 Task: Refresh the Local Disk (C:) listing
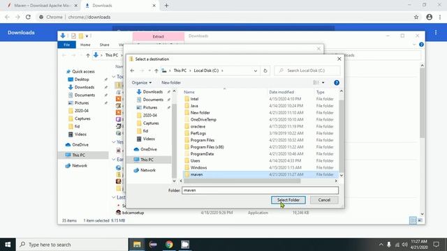(x=265, y=70)
